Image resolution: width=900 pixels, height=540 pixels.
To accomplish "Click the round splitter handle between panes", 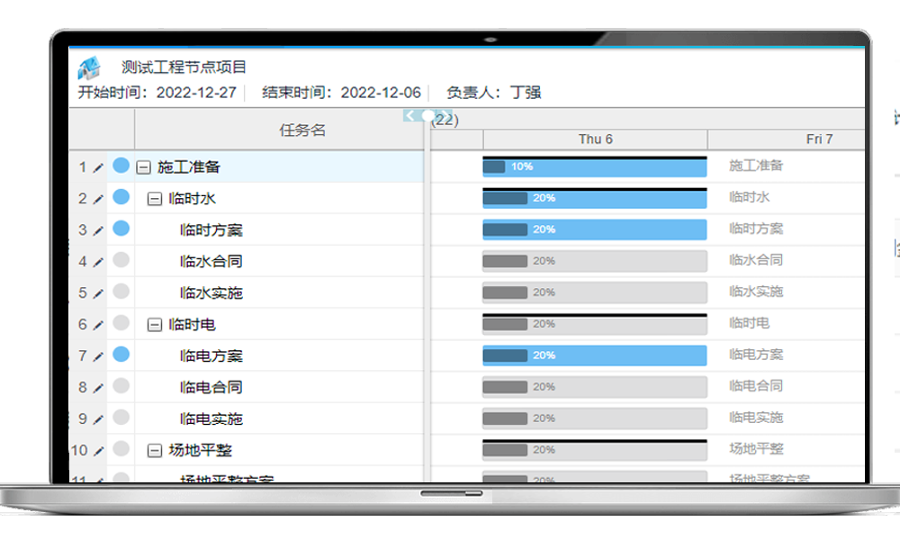I will pyautogui.click(x=428, y=116).
